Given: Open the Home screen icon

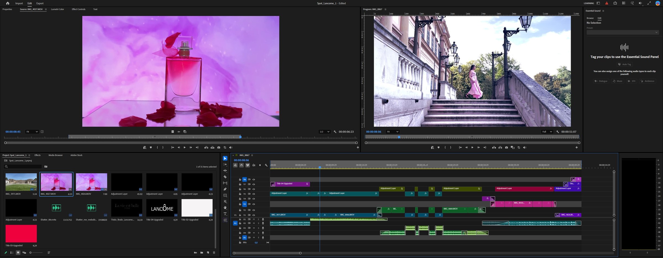Looking at the screenshot, I should pyautogui.click(x=7, y=3).
